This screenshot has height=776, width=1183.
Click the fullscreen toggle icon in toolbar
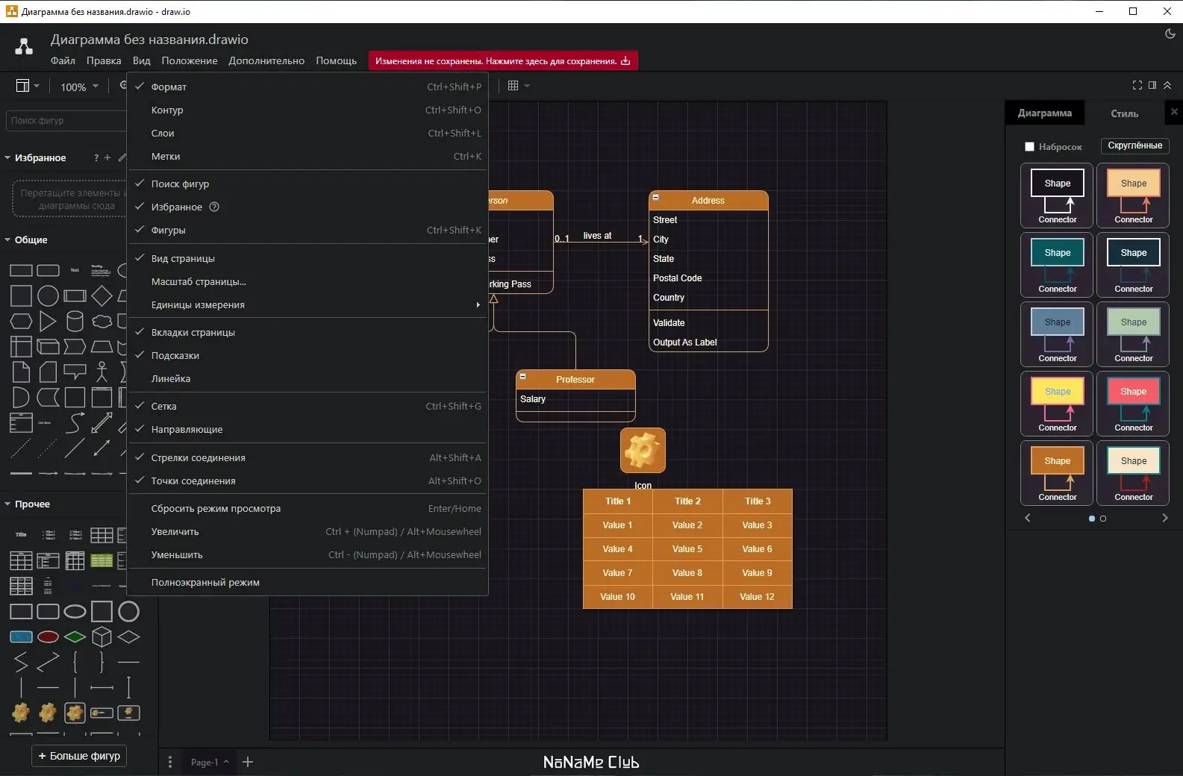click(x=1137, y=85)
